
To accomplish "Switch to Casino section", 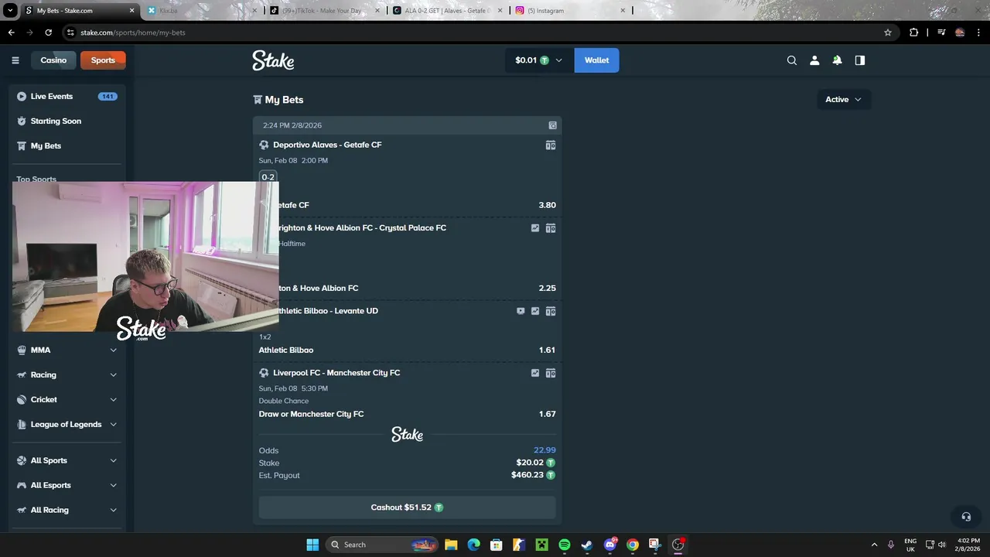I will pyautogui.click(x=53, y=60).
